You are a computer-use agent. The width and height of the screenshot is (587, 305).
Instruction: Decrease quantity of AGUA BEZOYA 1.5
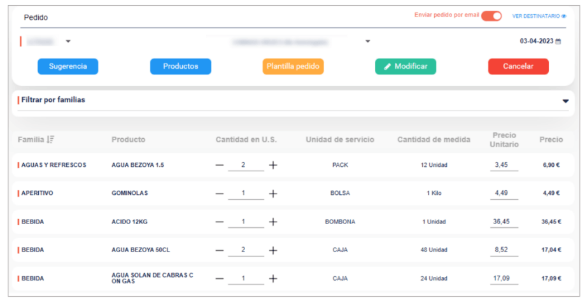220,165
